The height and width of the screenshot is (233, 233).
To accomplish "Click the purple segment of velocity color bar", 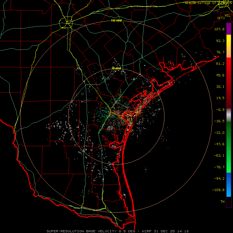I will (229, 29).
